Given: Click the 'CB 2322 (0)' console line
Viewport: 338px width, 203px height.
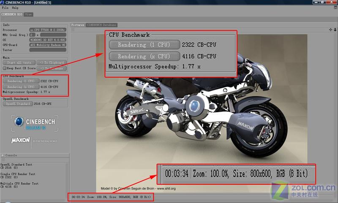Looking at the screenshot, I should (9, 177).
